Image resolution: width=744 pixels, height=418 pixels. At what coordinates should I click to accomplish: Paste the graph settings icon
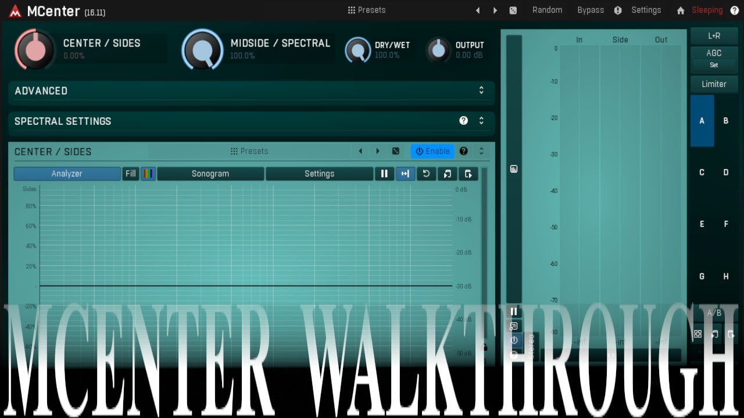pos(468,174)
